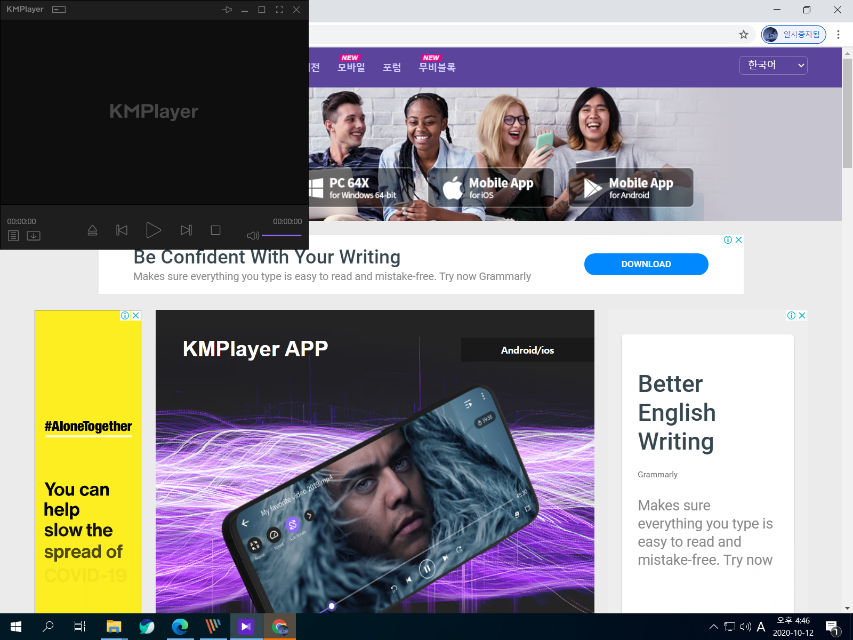This screenshot has height=640, width=853.
Task: Open the Naver Whale browser taskbar icon
Action: 147,627
